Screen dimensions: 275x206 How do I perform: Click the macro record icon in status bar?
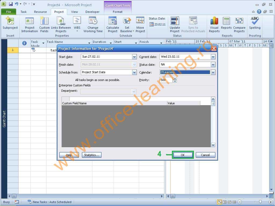[17, 202]
